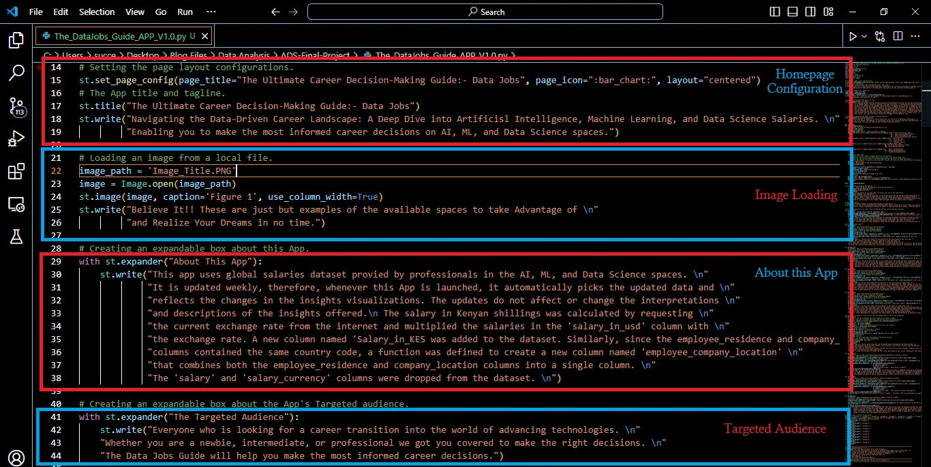Click 'image = Image.open(image_path)' line
The width and height of the screenshot is (931, 467).
pos(157,184)
